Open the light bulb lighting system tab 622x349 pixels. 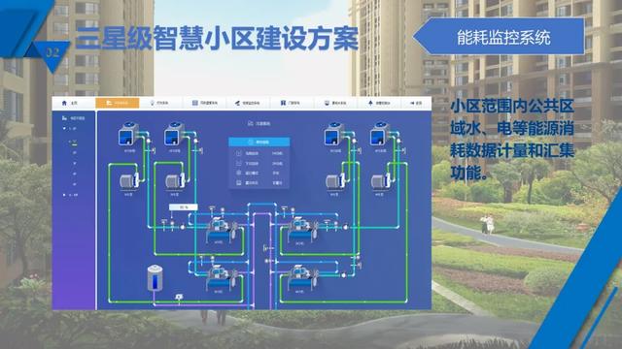click(x=159, y=103)
